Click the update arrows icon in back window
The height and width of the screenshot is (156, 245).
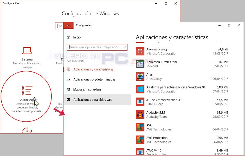click(27, 130)
